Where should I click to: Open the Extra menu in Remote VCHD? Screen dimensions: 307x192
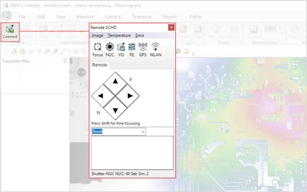(140, 35)
